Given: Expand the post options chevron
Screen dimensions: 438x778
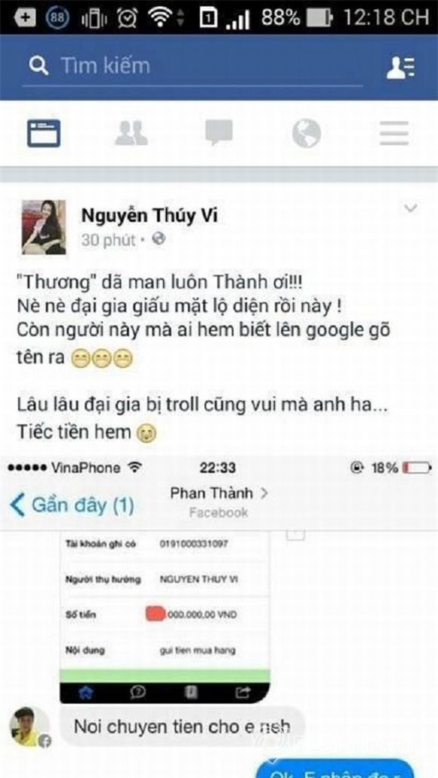Looking at the screenshot, I should [410, 208].
